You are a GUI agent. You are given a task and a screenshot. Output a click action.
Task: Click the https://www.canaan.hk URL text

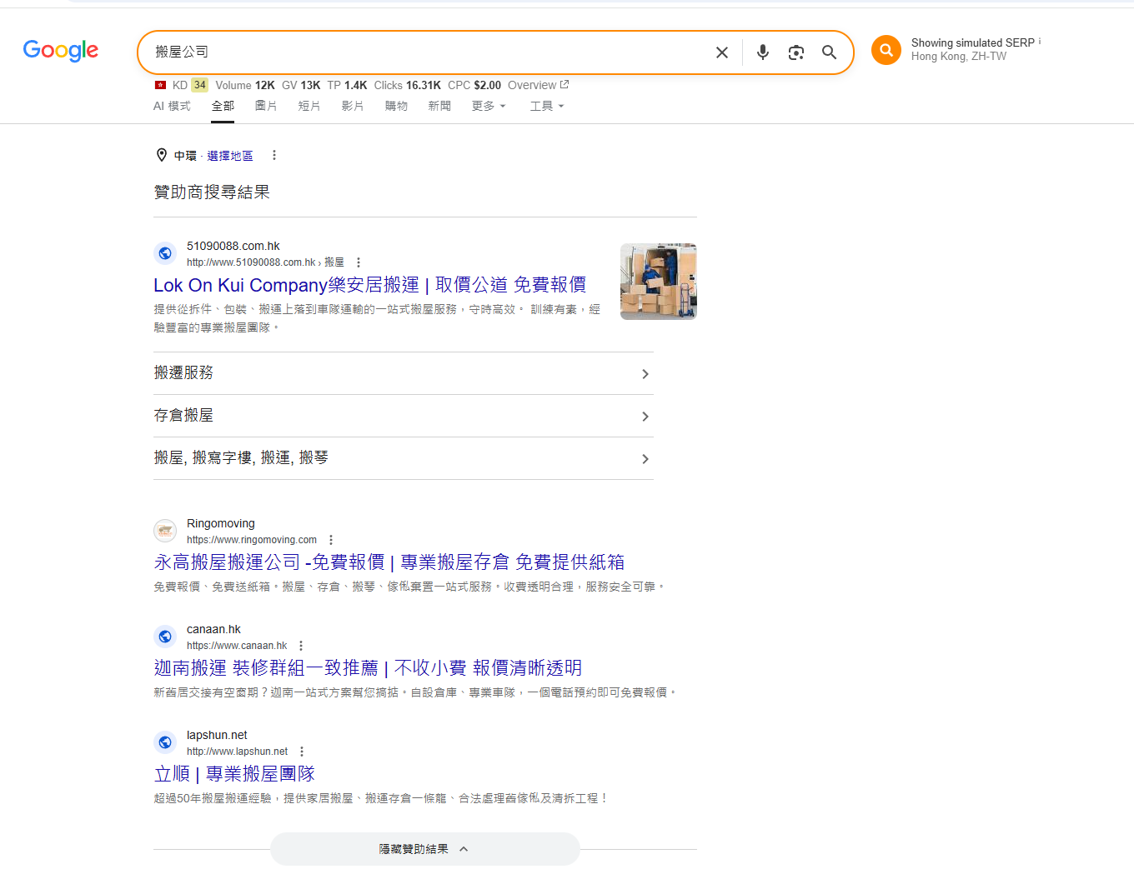pos(237,646)
